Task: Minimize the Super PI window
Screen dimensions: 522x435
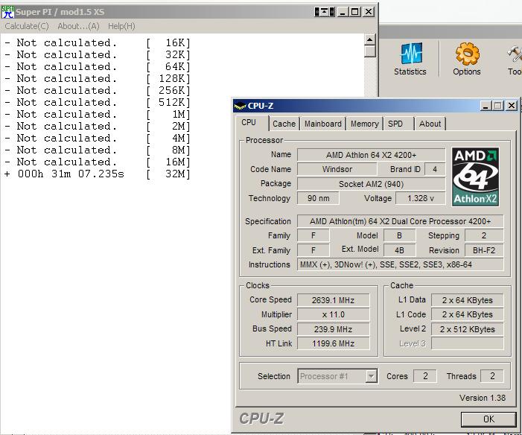Action: tap(343, 12)
